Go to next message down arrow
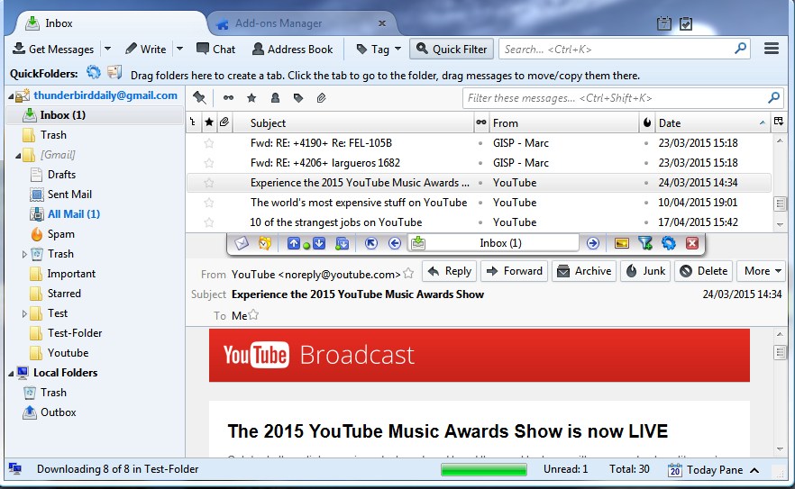Image resolution: width=795 pixels, height=489 pixels. pyautogui.click(x=319, y=243)
